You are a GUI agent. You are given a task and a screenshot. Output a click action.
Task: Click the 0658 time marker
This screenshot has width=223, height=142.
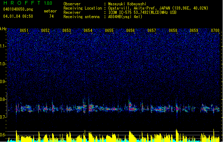173,31
